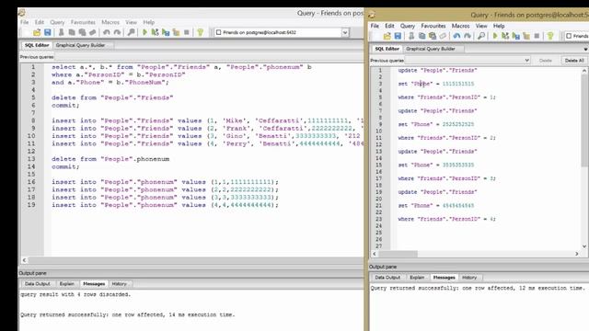Click Clear edit window eraser in left window

(x=92, y=33)
